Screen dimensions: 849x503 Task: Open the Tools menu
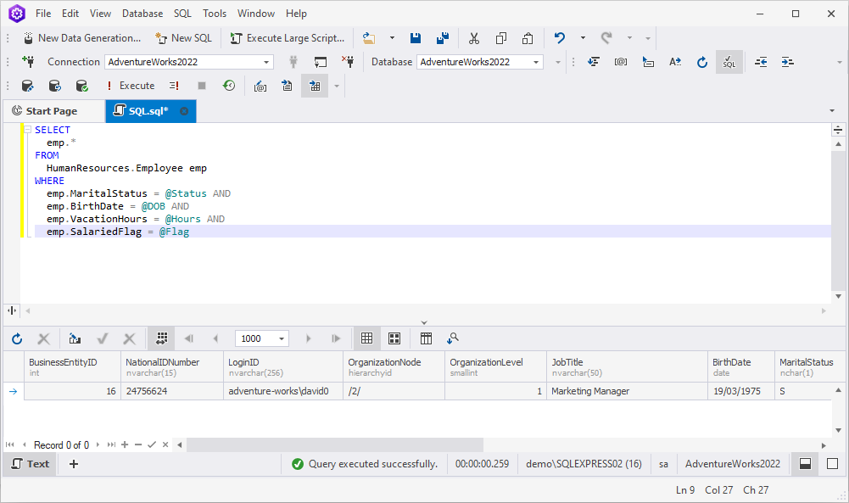(215, 14)
